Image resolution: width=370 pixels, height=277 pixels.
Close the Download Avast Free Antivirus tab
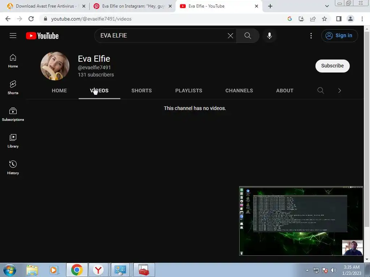[84, 6]
